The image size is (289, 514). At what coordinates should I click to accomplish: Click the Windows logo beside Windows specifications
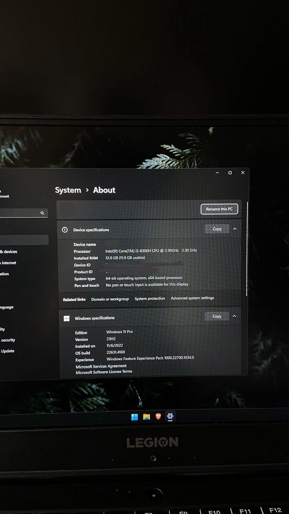[x=66, y=318]
